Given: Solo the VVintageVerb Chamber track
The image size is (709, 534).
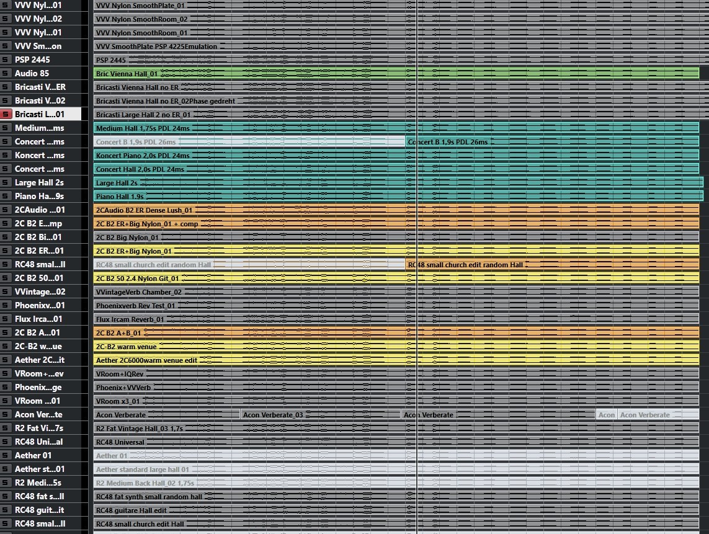Looking at the screenshot, I should point(6,291).
